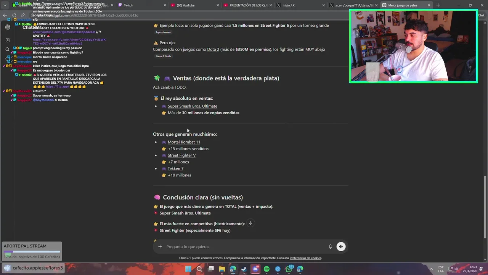Image resolution: width=488 pixels, height=275 pixels.
Task: Open the Windows Start menu
Action: click(x=188, y=269)
